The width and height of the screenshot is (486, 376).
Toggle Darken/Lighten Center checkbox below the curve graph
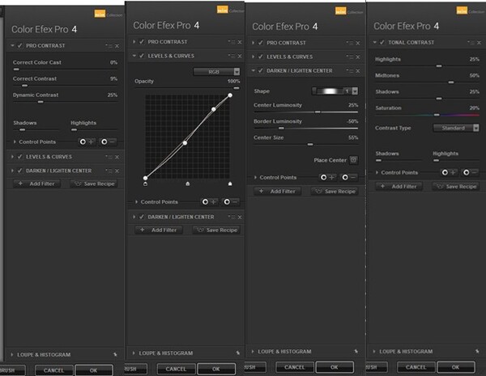tap(142, 217)
